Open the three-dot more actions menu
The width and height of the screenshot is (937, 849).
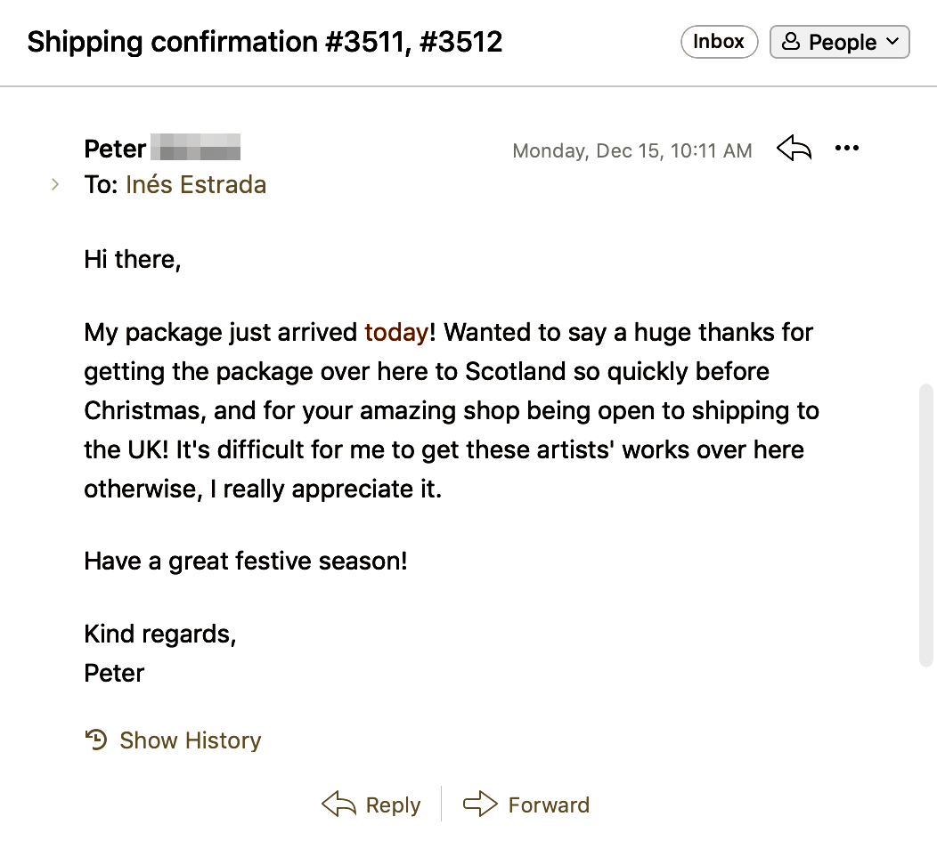point(847,149)
